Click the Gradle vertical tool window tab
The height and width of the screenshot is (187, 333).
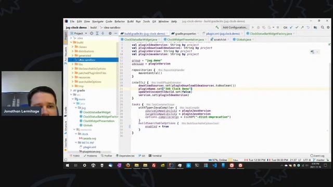[66, 111]
